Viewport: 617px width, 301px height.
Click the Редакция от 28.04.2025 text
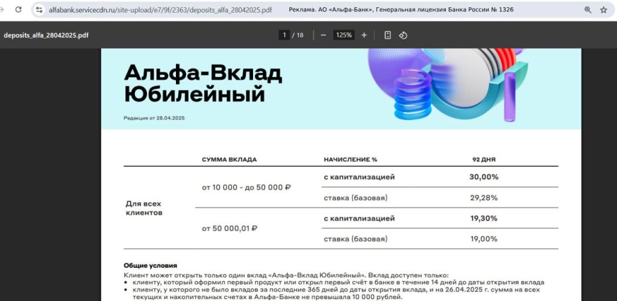pos(154,118)
